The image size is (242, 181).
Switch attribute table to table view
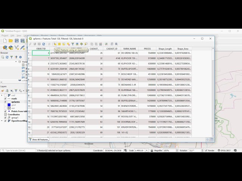click(x=212, y=140)
